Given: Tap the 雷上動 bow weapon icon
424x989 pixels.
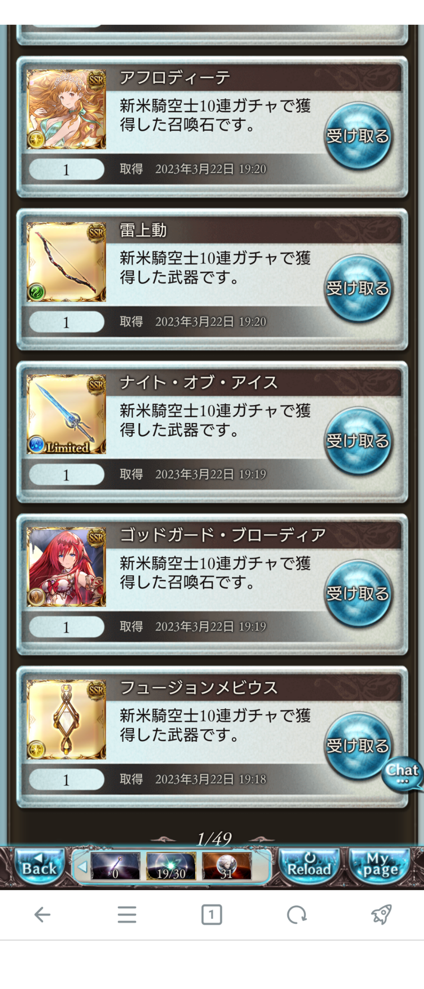Looking at the screenshot, I should pos(66,262).
